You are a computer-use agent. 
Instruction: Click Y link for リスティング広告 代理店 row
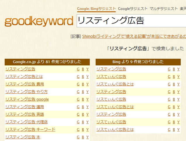(x=87, y=122)
